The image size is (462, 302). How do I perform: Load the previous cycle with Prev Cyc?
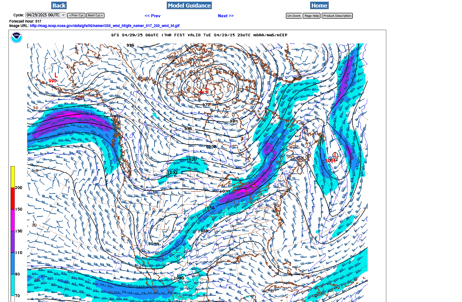[x=76, y=15]
